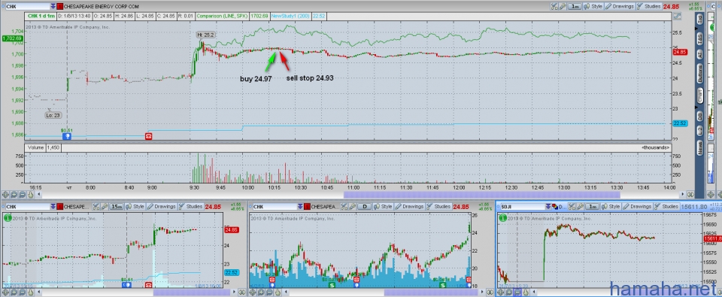The width and height of the screenshot is (722, 297).
Task: Click the main chart CHK symbol input field
Action: [27, 7]
